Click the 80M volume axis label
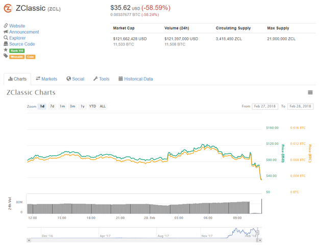319x245 pixels. click(19, 202)
